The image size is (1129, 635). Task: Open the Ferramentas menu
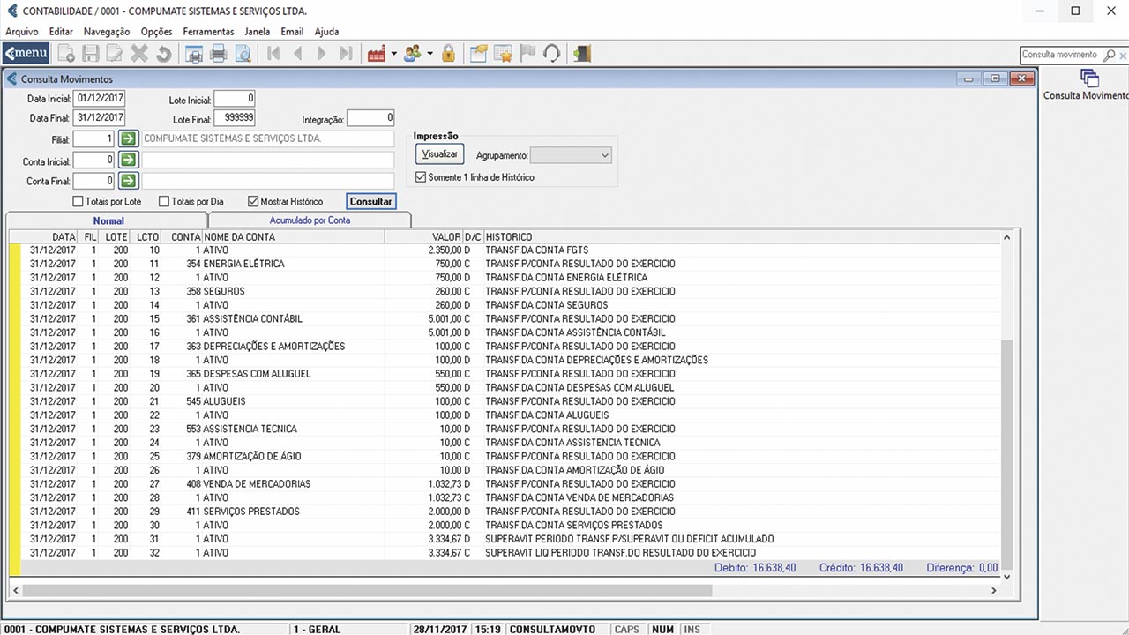pyautogui.click(x=208, y=32)
